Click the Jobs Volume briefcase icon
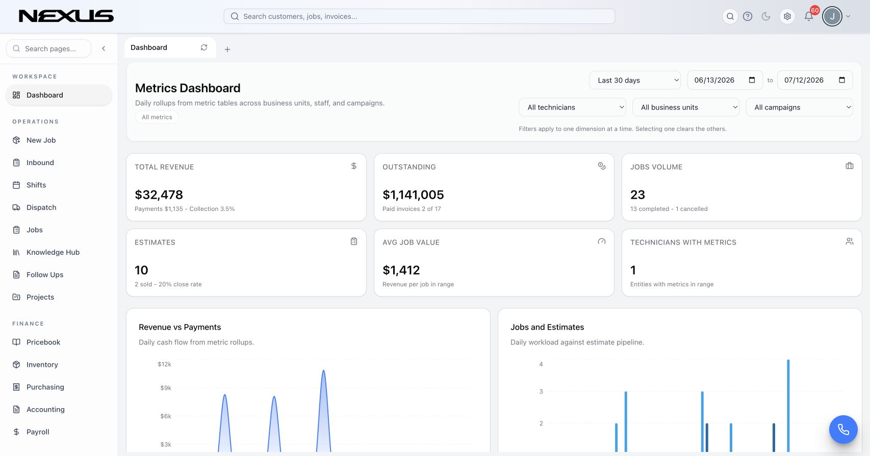Screen dimensions: 870x456 pyautogui.click(x=850, y=166)
